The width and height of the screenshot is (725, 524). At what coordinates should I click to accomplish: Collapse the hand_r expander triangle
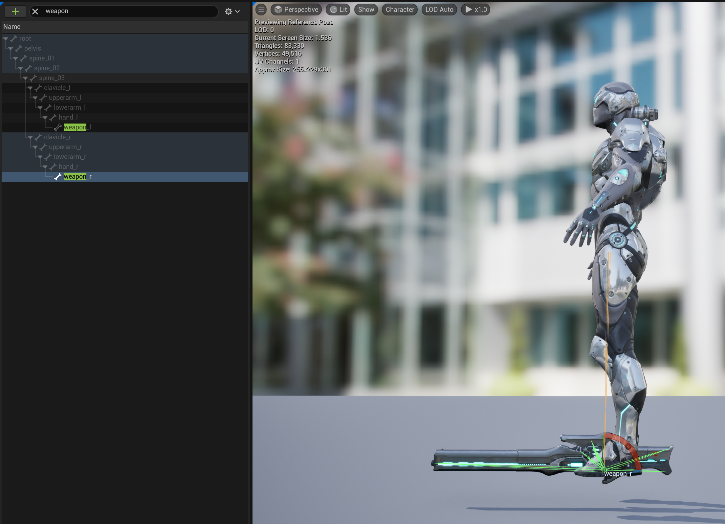45,167
